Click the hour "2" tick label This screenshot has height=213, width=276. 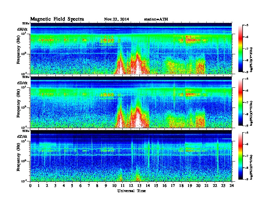pos(47,186)
